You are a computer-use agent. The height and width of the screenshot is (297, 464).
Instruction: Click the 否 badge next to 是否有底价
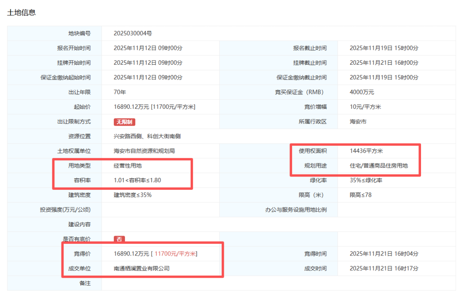[119, 239]
